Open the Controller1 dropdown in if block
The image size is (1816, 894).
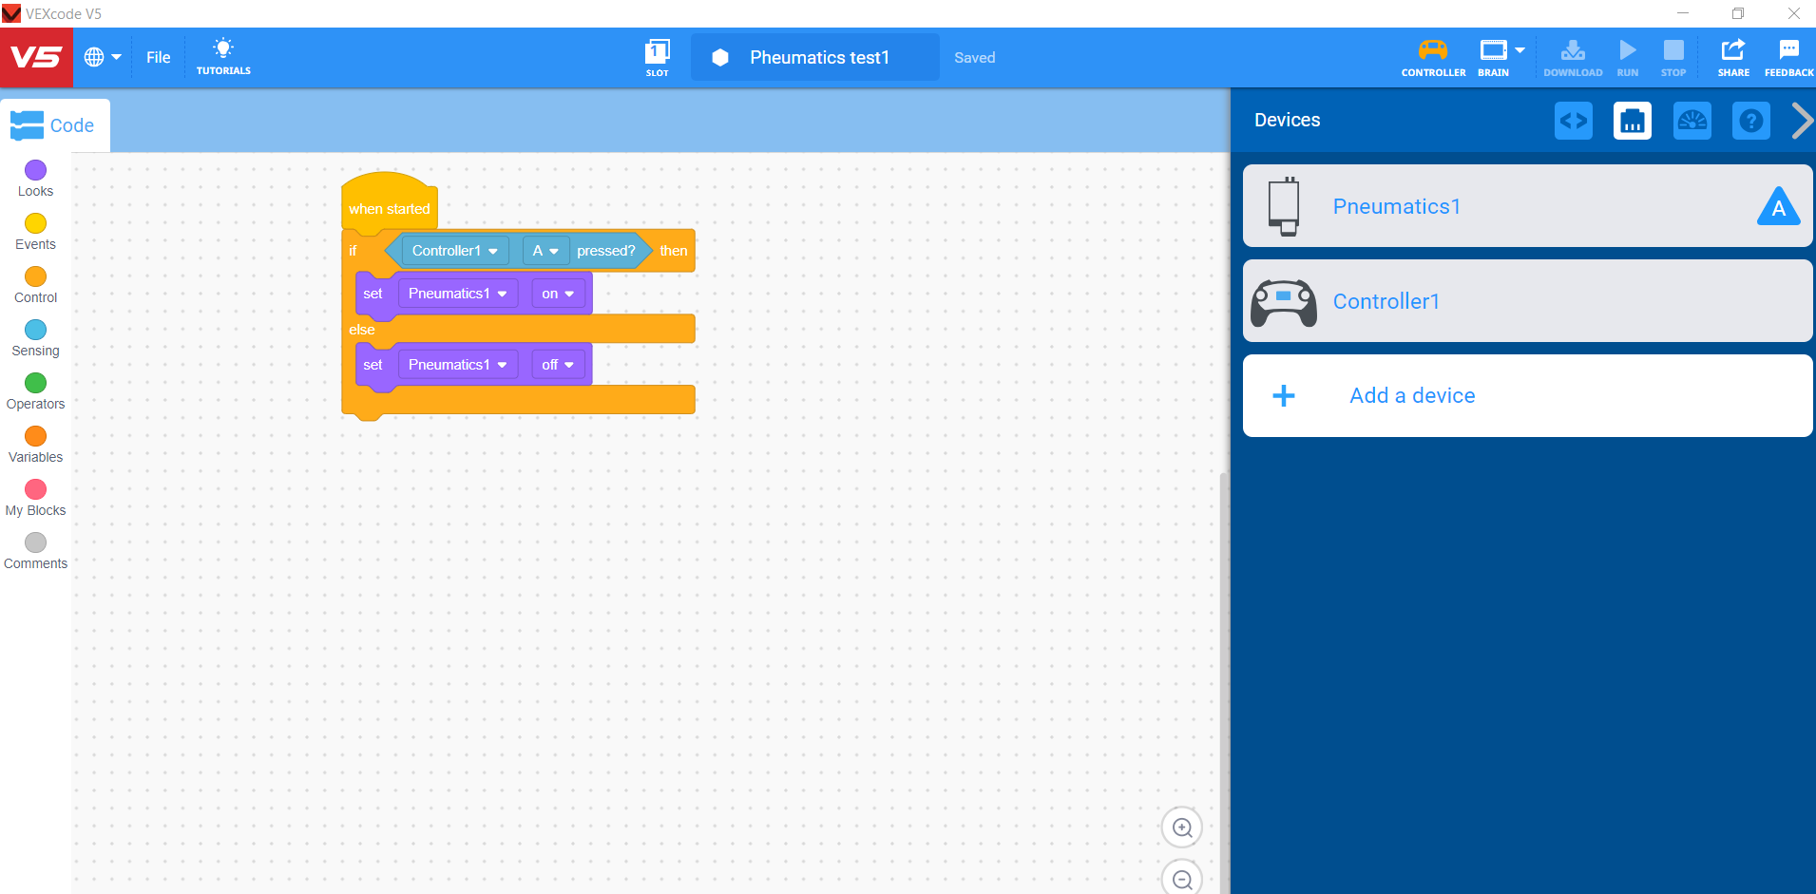pyautogui.click(x=455, y=251)
